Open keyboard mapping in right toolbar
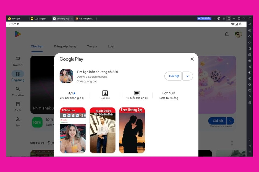Screen dimensions: 259x172 (x=250, y=30)
